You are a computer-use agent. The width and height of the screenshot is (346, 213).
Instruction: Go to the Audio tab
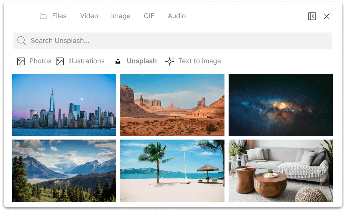[177, 16]
